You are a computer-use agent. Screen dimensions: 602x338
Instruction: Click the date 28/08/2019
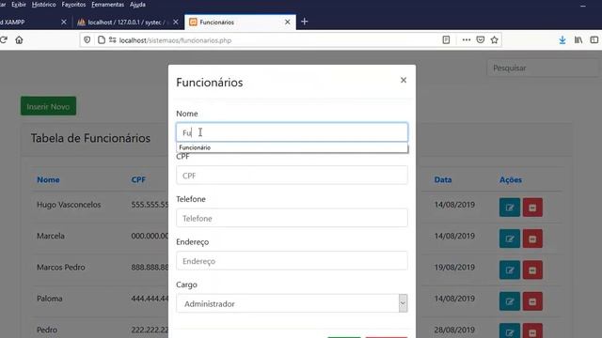tap(454, 330)
